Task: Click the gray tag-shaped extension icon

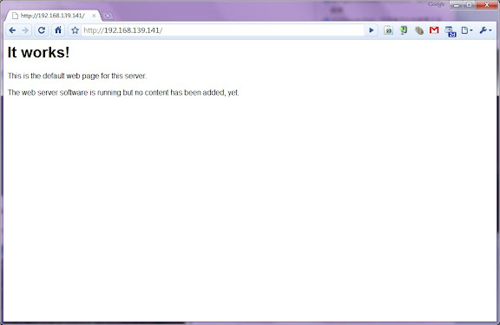Action: click(x=419, y=30)
